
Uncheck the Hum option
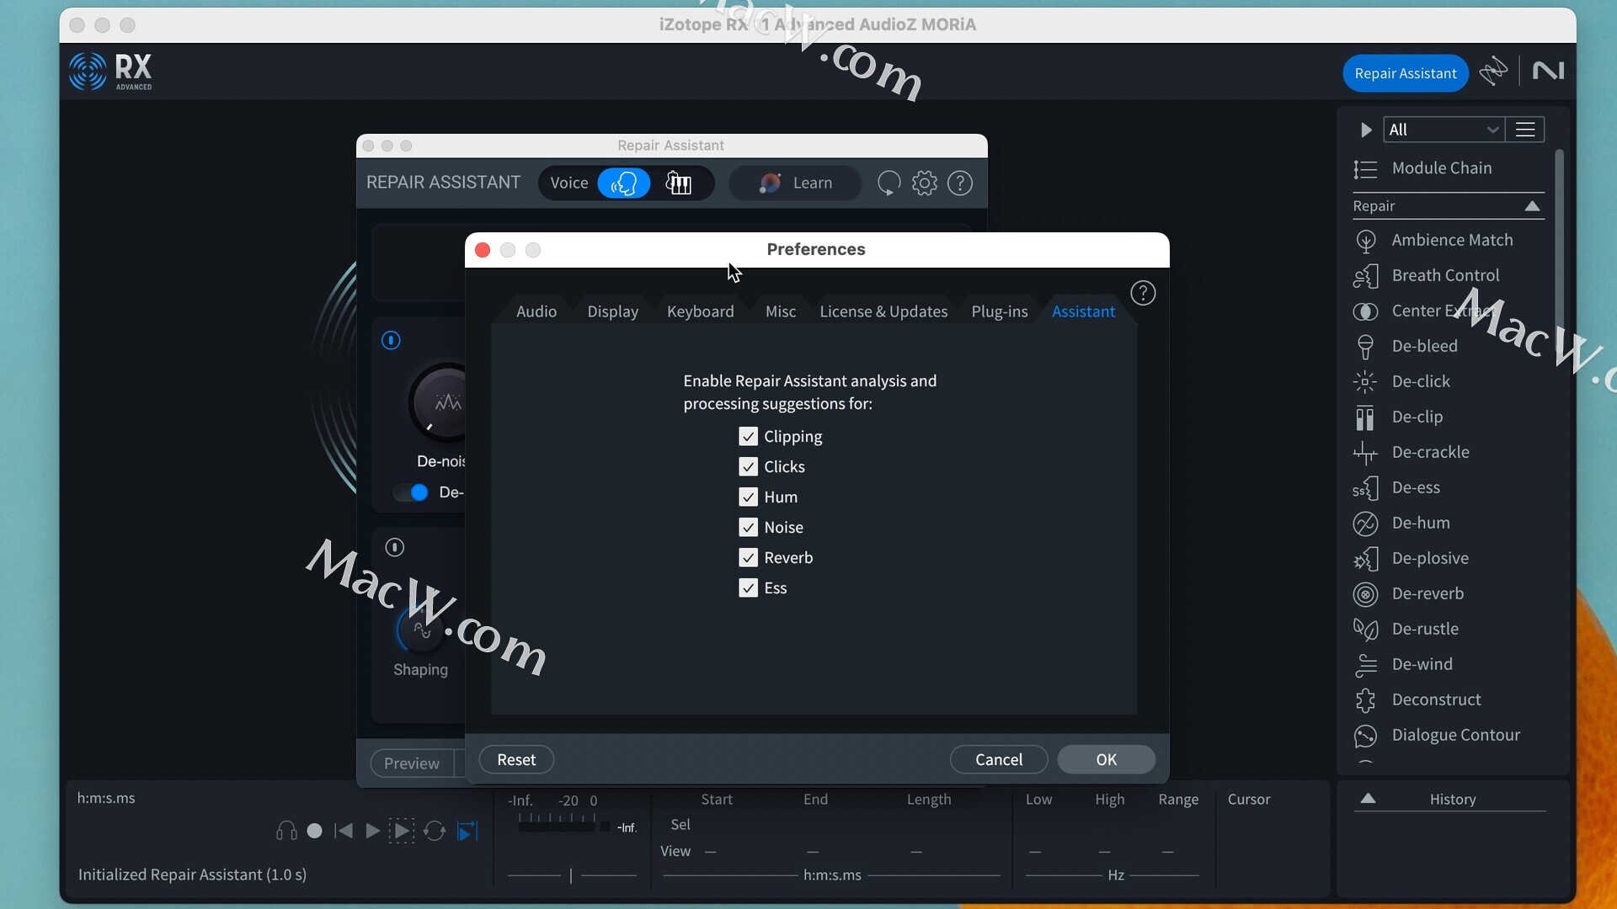click(748, 497)
